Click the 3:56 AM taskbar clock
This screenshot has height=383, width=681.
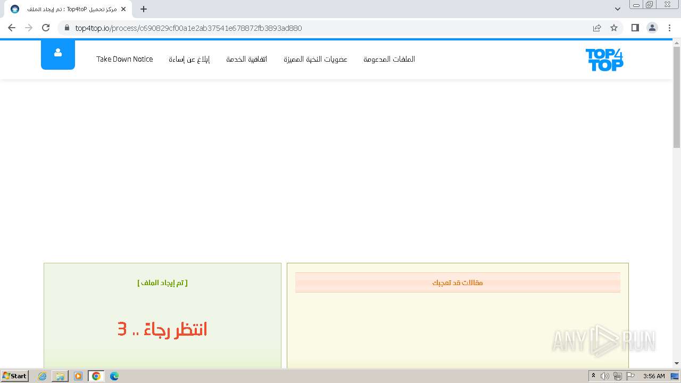point(654,376)
